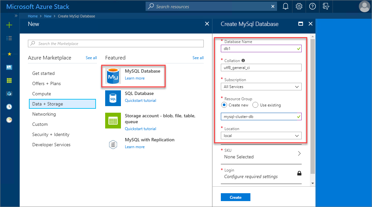The width and height of the screenshot is (372, 207).
Task: Click the favorites star in the sidebar
Action: tap(9, 54)
